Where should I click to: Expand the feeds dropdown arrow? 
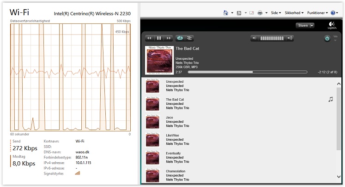coord(246,13)
